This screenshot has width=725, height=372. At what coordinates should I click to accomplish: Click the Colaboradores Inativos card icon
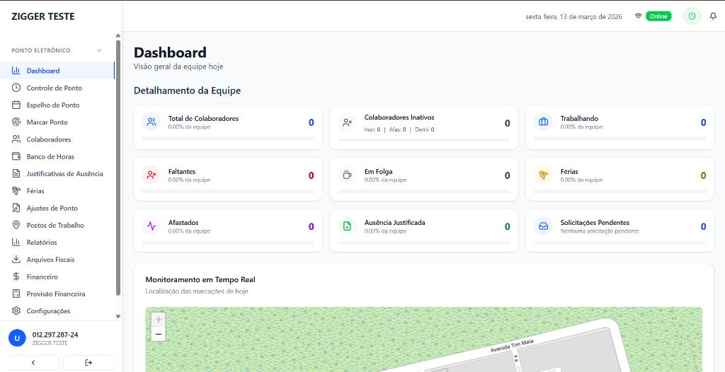(347, 122)
